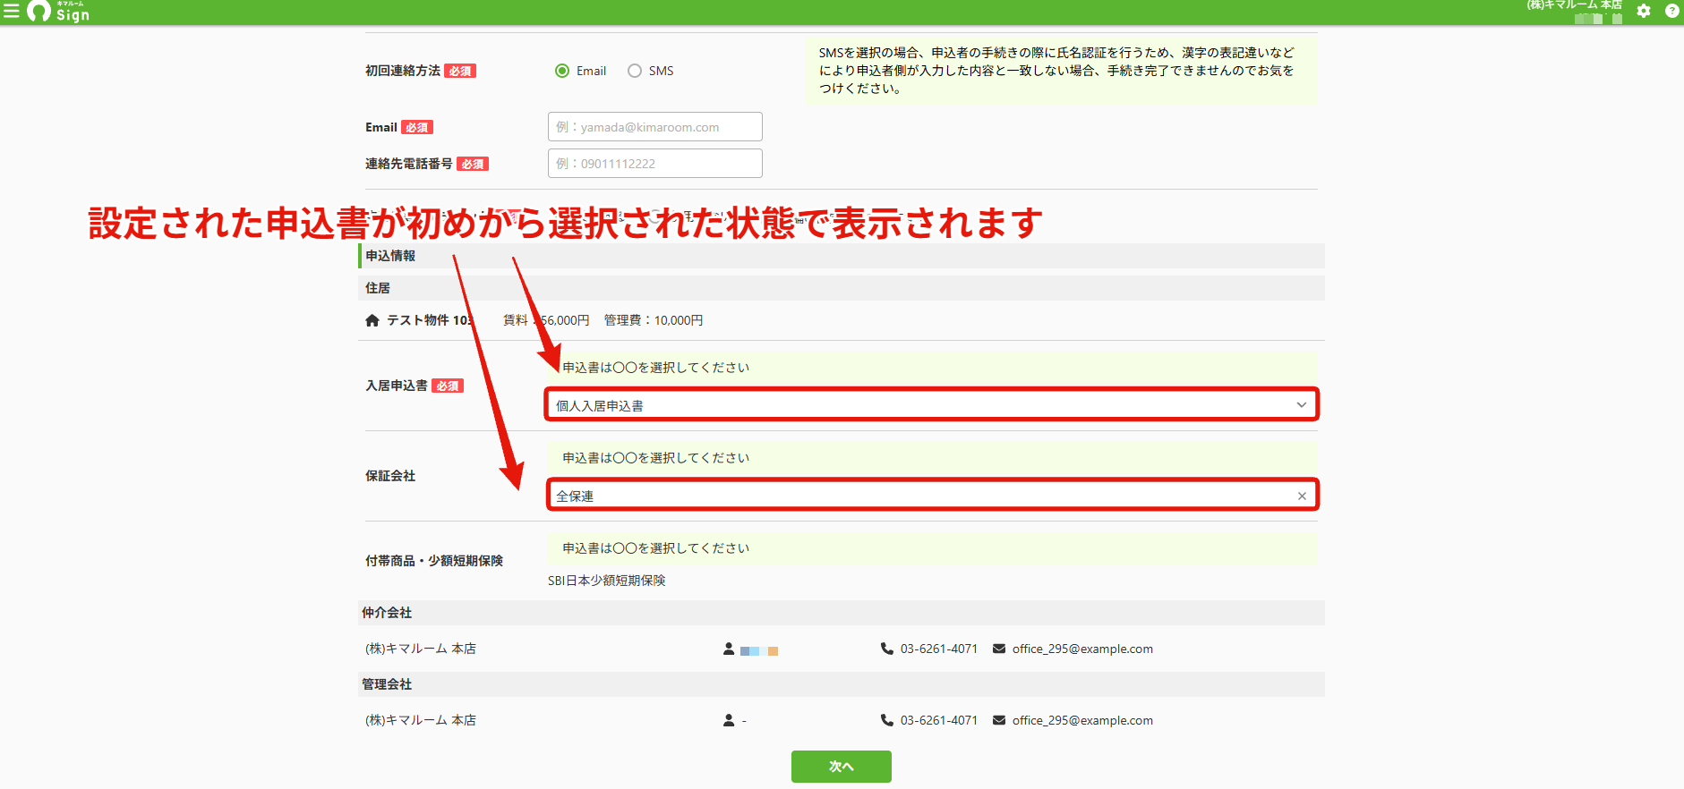
Task: Click the (株)キマルーム 本店 account label in header
Action: click(1574, 5)
